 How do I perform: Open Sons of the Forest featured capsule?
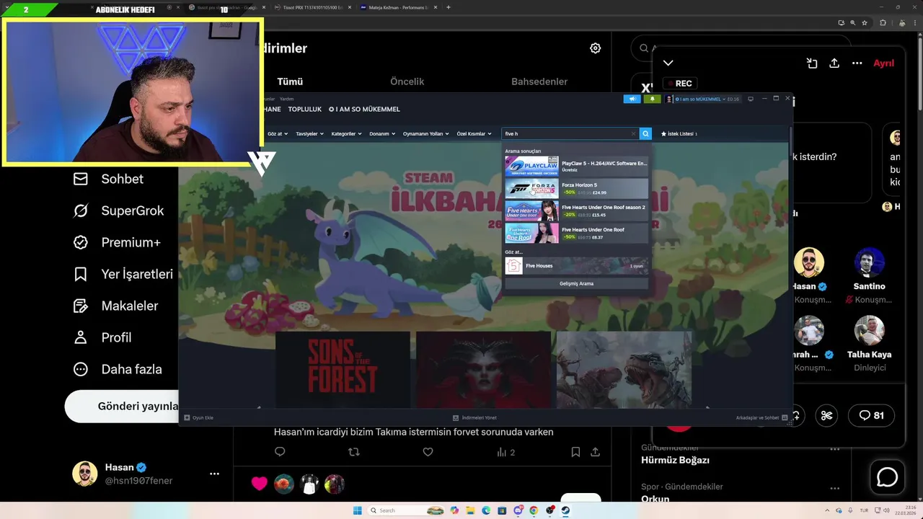[343, 369]
